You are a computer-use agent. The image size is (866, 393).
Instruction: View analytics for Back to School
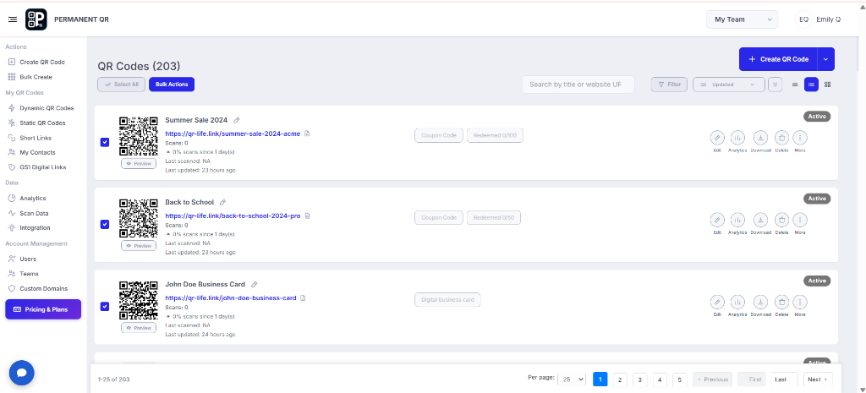coord(737,220)
